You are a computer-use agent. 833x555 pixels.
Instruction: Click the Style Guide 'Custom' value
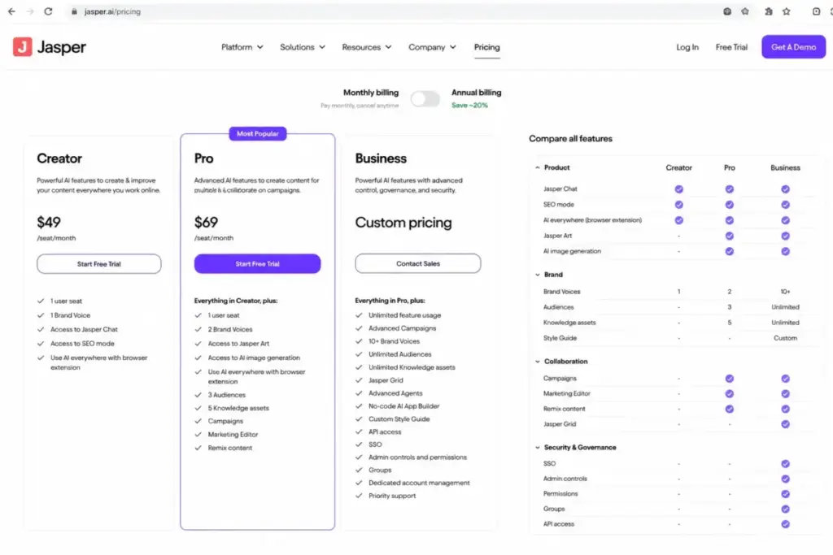(785, 338)
